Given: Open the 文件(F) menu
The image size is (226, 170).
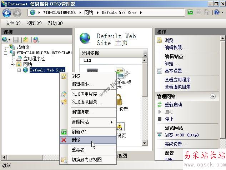Looking at the screenshot, I should pos(13,23).
